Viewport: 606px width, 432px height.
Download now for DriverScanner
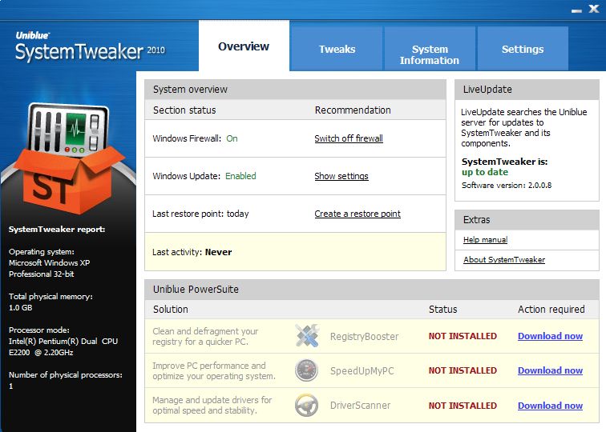550,406
